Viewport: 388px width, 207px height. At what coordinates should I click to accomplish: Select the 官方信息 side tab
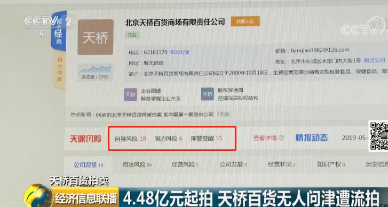(59, 30)
